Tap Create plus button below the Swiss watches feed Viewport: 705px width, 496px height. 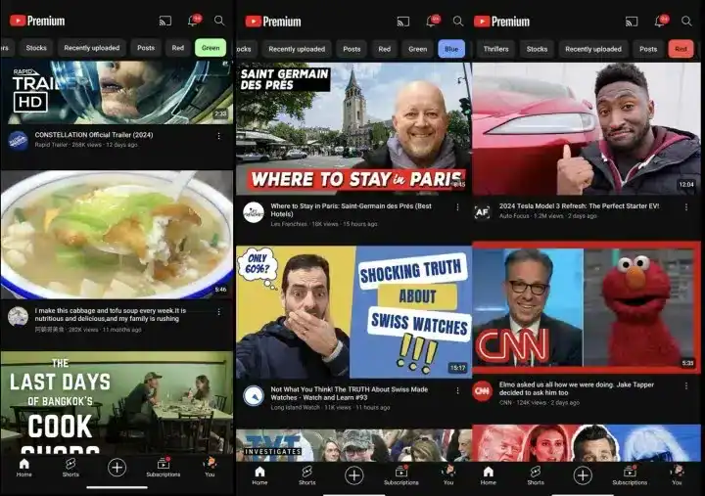(x=354, y=474)
